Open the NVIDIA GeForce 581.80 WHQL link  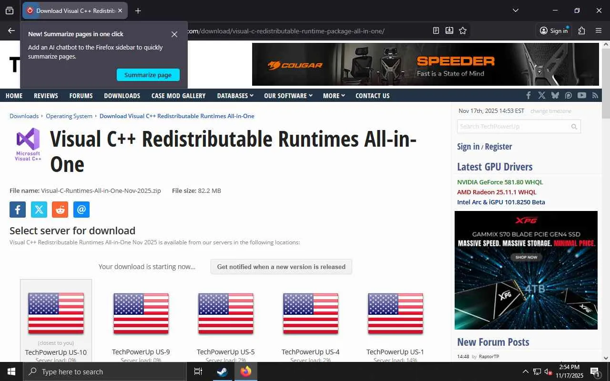pyautogui.click(x=500, y=182)
